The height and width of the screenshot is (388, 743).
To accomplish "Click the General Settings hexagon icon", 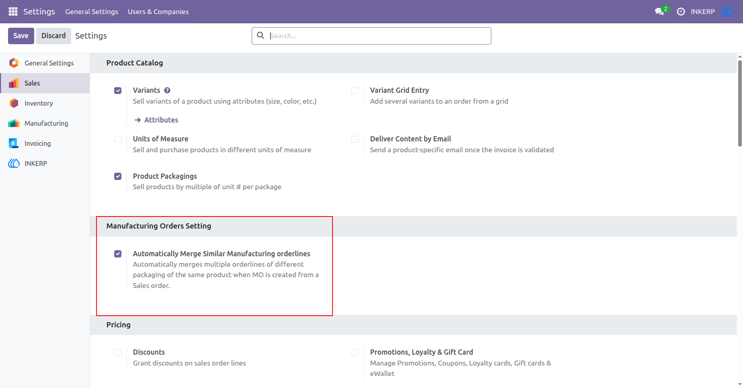I will (14, 63).
